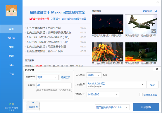Image resolution: width=162 pixels, height=113 pixels.
Task: Open video title JJ怪的复仇第4集
Action: (x=107, y=35)
